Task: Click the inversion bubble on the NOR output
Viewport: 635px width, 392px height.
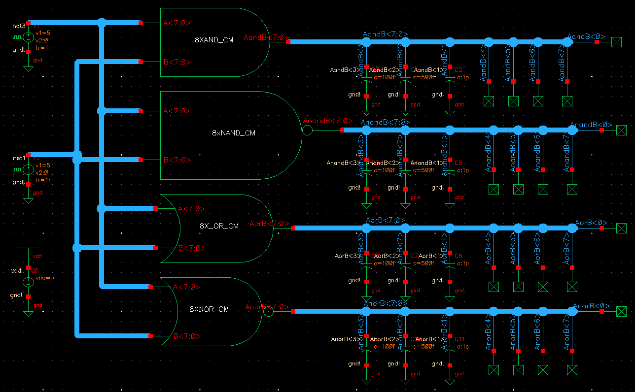Action: click(x=268, y=311)
